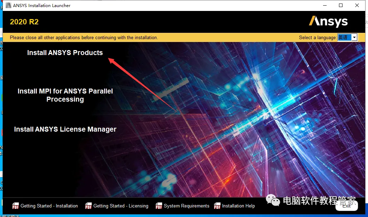Open the Installation Help text link
Image resolution: width=368 pixels, height=217 pixels.
point(238,206)
